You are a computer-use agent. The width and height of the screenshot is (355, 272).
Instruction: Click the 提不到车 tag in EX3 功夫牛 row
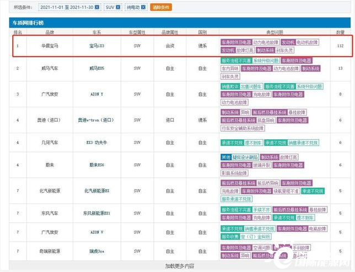coord(254,143)
